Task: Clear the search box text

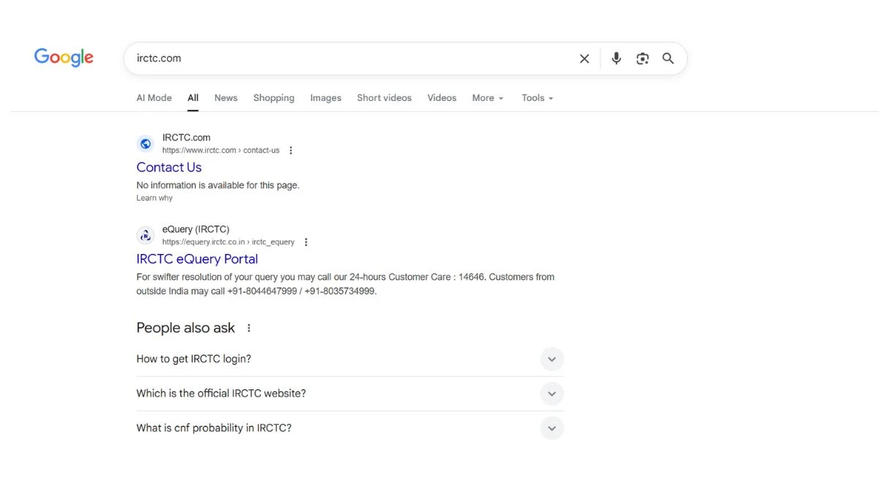Action: (585, 59)
